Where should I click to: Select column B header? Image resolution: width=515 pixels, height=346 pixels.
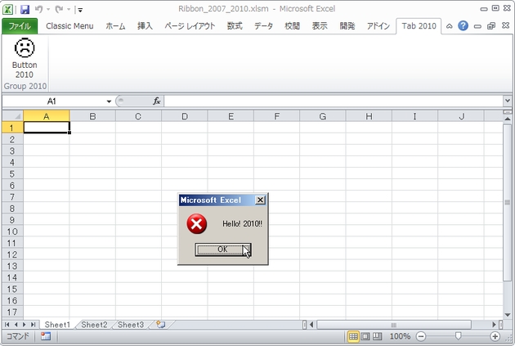tap(92, 116)
